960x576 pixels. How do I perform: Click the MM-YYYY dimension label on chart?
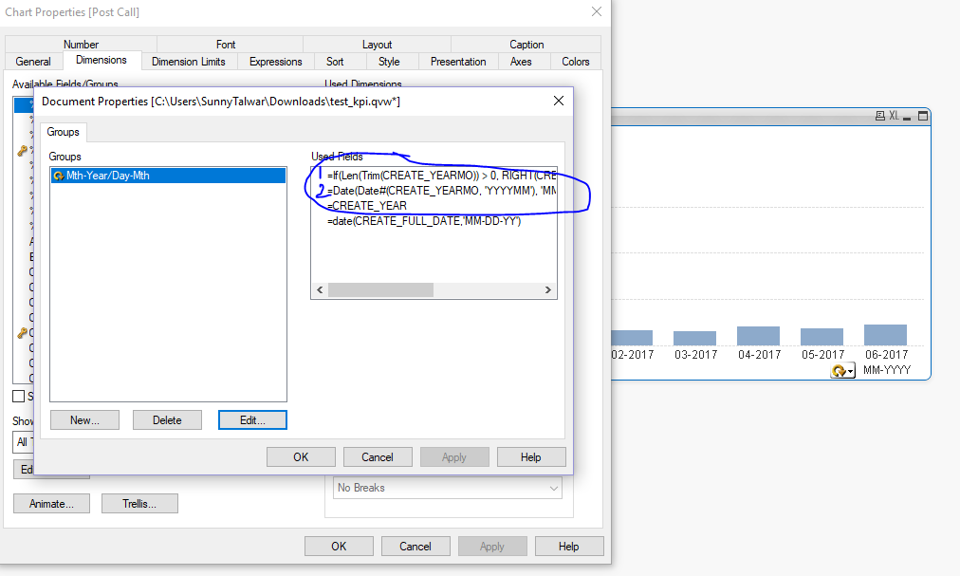click(887, 370)
